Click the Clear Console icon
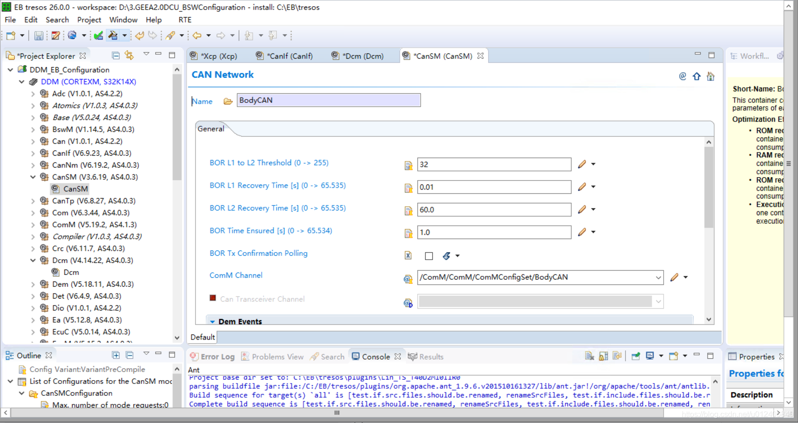 point(589,356)
